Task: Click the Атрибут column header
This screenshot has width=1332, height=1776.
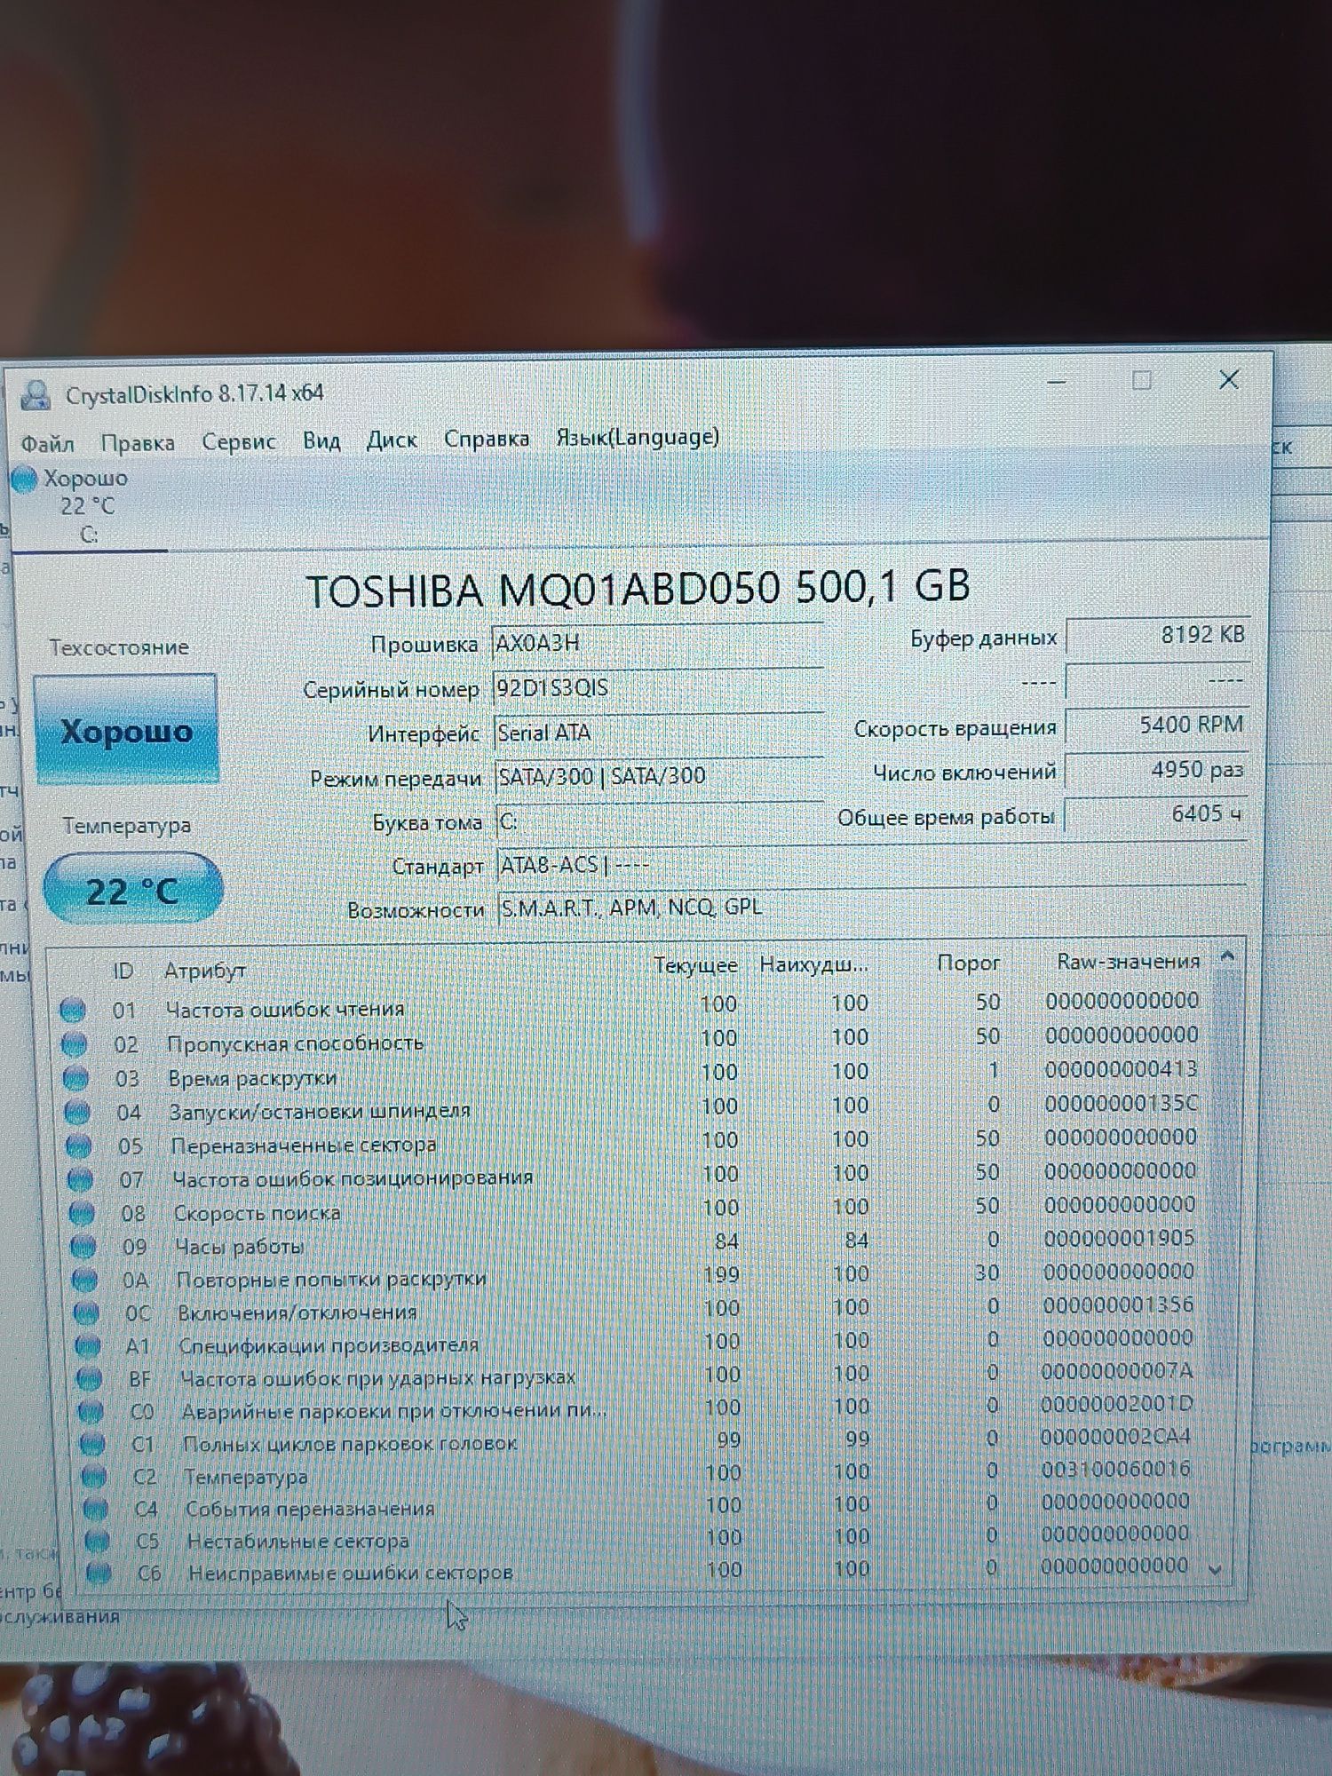Action: coord(204,971)
